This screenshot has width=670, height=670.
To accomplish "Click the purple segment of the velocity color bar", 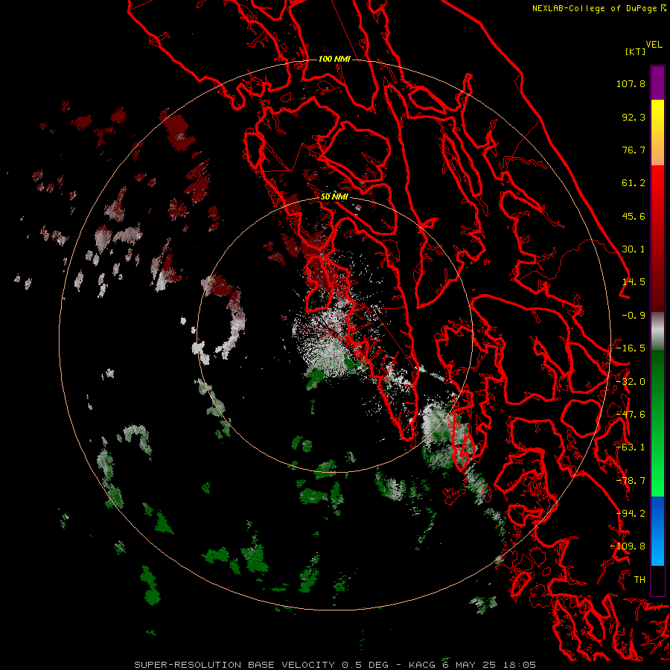I will 657,83.
